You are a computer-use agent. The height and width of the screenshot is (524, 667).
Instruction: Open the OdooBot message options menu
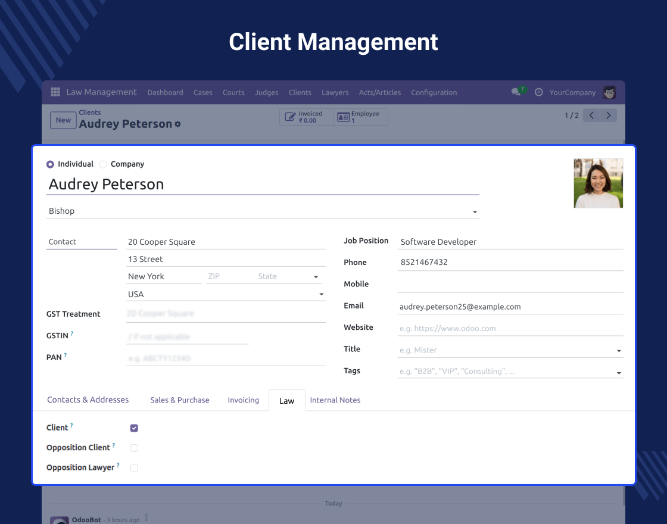(x=147, y=517)
